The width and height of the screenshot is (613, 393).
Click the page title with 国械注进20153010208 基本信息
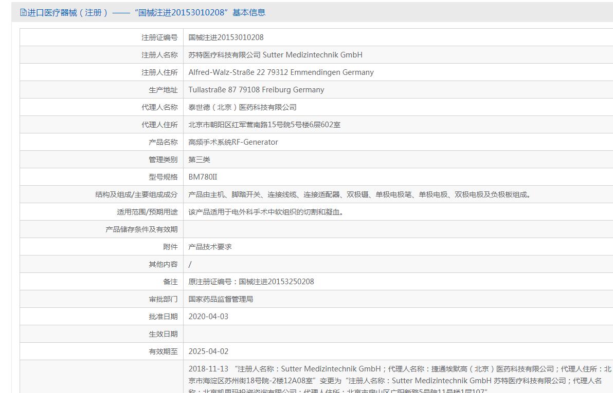tap(146, 12)
